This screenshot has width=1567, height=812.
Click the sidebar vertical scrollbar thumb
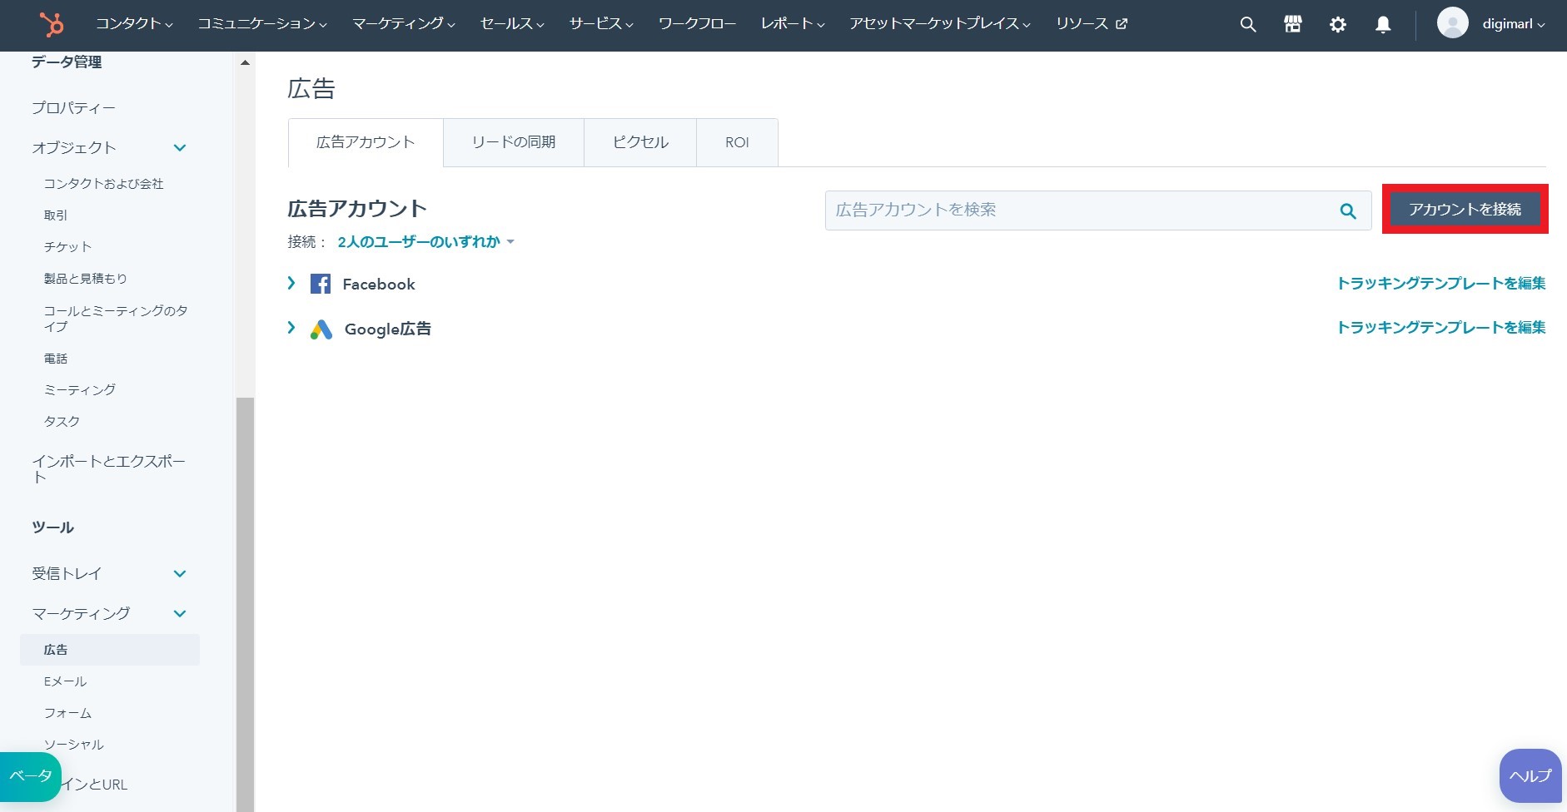pyautogui.click(x=245, y=603)
